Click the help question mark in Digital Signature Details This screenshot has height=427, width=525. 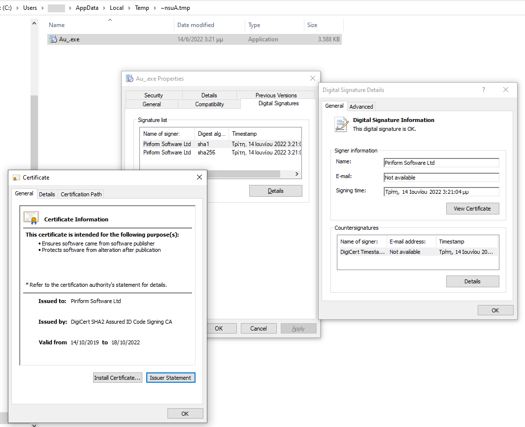coord(483,90)
